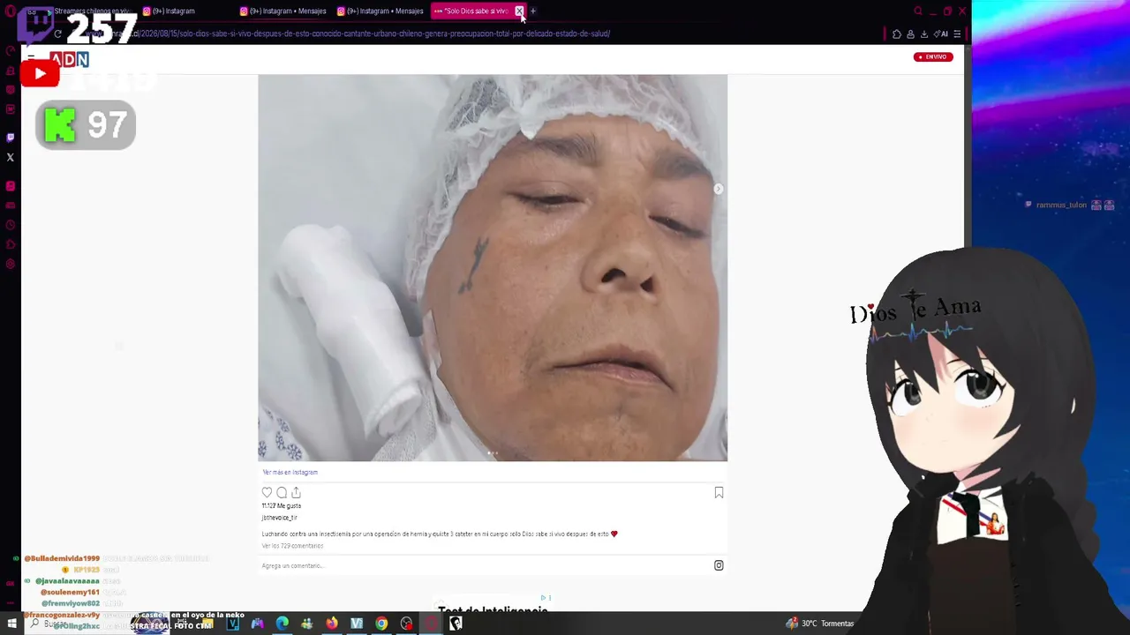Open the browser extensions icon in the toolbar
1130x635 pixels.
[897, 34]
